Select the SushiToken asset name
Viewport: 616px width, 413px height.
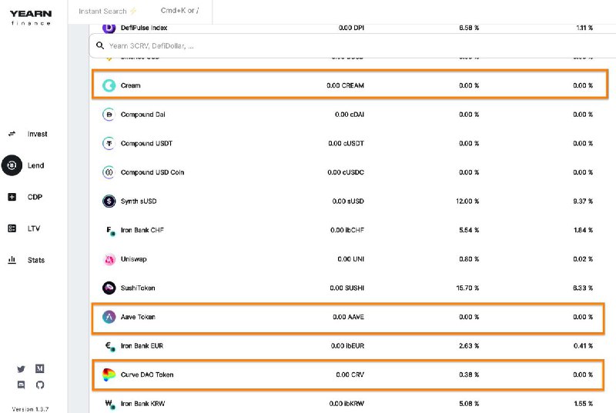coord(138,288)
